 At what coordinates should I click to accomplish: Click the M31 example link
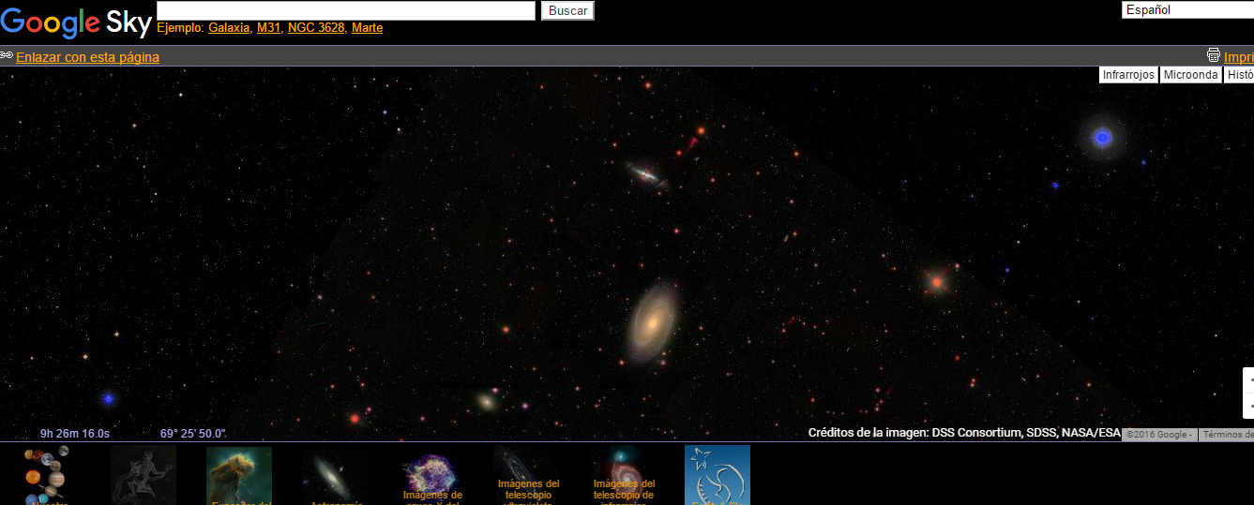(x=268, y=28)
